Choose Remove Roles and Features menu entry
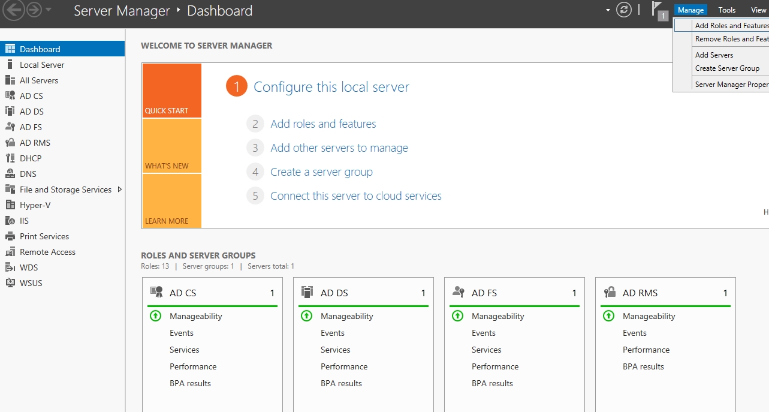Screen dimensions: 769x412 (722, 39)
